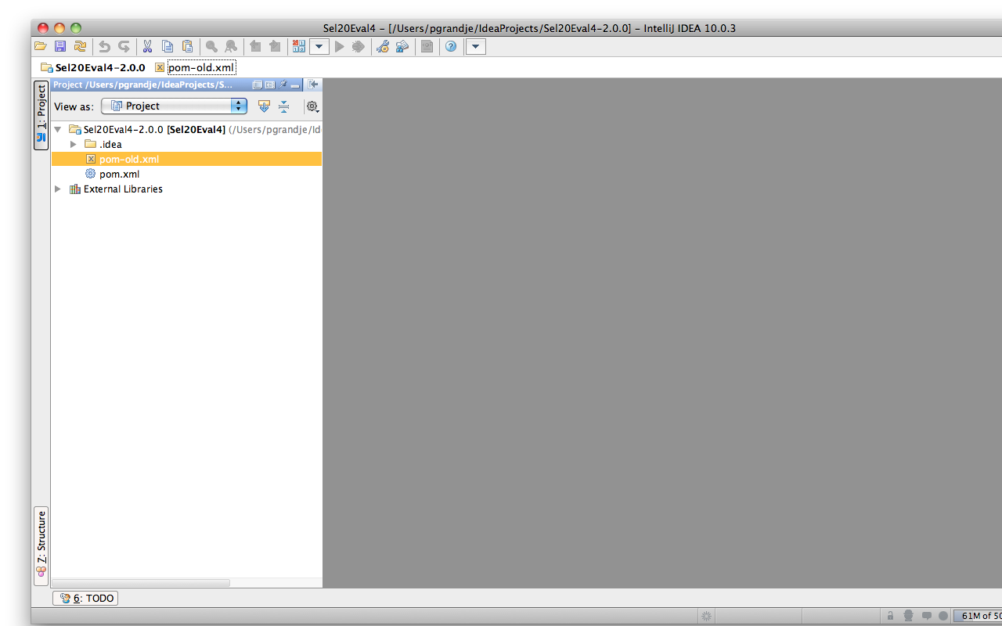This screenshot has height=626, width=1002.
Task: Click the Synchronize toolbar icon
Action: click(x=80, y=47)
